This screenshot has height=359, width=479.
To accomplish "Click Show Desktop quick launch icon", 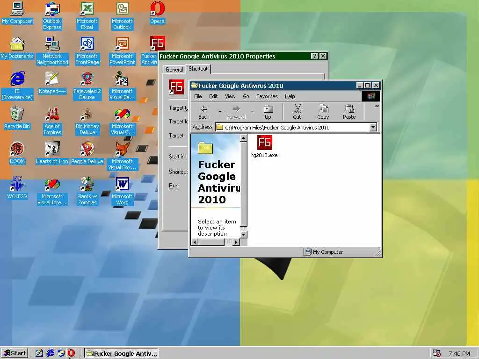I will click(39, 353).
